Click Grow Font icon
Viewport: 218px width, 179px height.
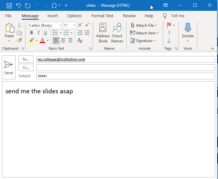(80, 25)
